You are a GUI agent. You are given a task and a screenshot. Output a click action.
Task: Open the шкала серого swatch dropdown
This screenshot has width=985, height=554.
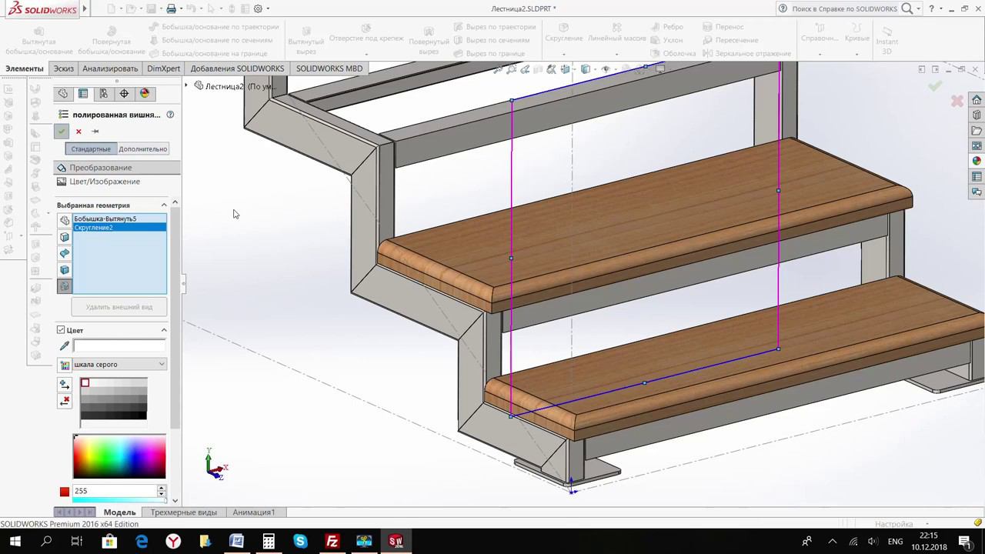(x=119, y=364)
